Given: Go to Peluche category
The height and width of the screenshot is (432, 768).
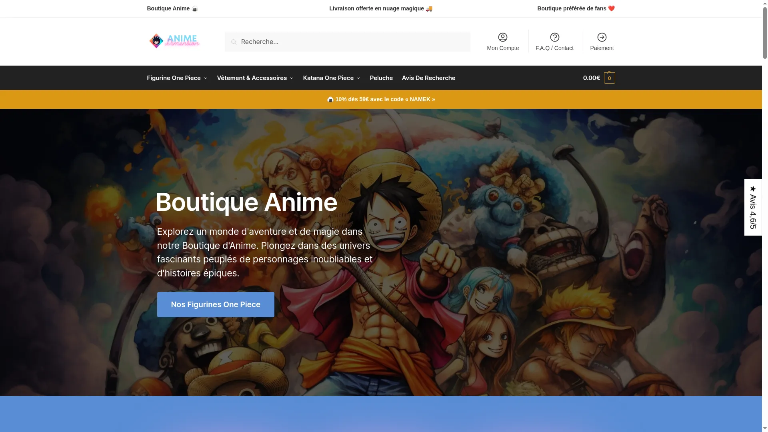Looking at the screenshot, I should pyautogui.click(x=381, y=78).
